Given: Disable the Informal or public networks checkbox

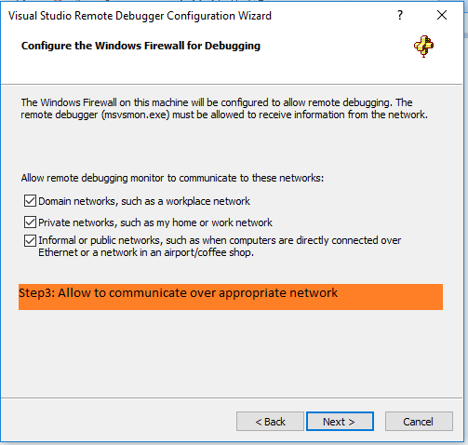Looking at the screenshot, I should (30, 240).
